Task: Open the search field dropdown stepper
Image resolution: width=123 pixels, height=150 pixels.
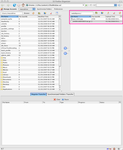Action: (115, 5)
